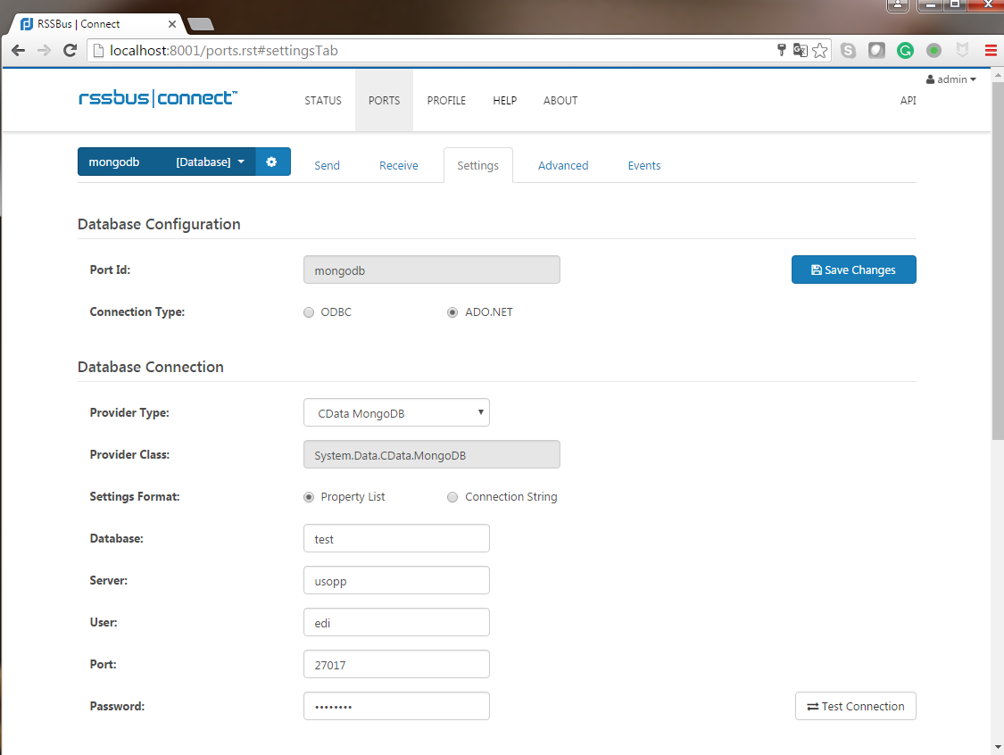Click the Google Translate icon in address bar

801,51
